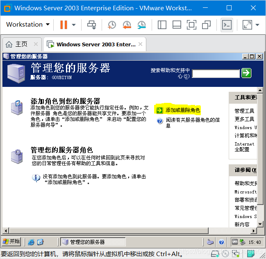The image size is (266, 259).
Task: Open the snapshot manager
Action: point(142,25)
